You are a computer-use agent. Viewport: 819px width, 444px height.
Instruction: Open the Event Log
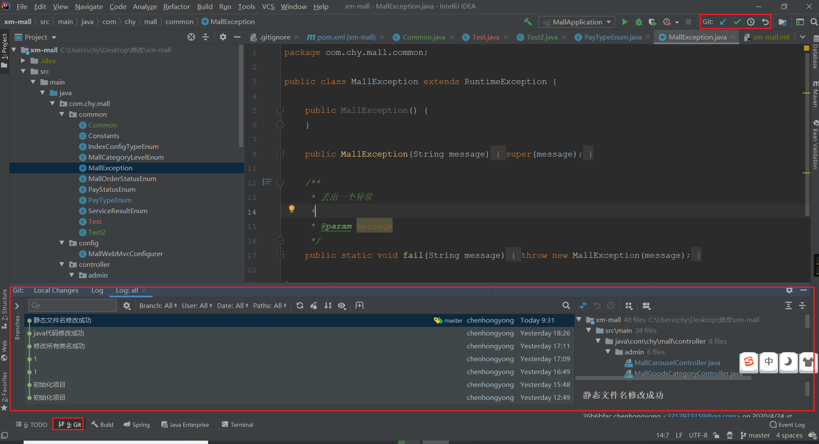[x=787, y=425]
